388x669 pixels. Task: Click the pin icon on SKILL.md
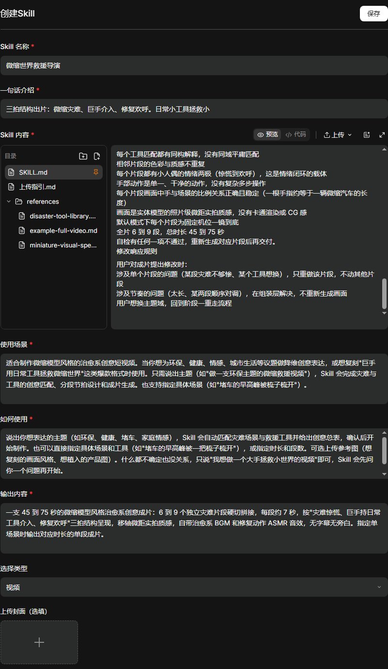[x=96, y=172]
